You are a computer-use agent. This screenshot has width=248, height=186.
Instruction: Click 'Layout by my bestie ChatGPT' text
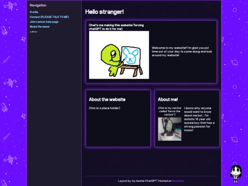137,181
